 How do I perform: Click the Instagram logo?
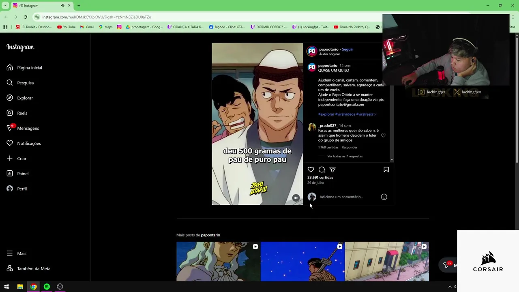(20, 47)
